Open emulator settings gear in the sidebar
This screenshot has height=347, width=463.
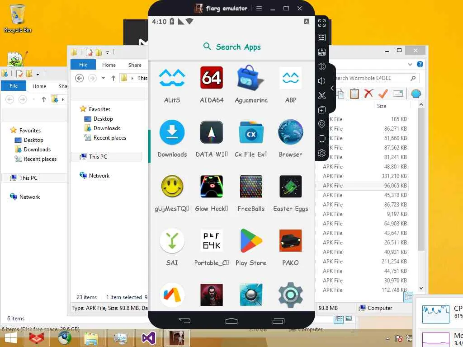(x=321, y=153)
